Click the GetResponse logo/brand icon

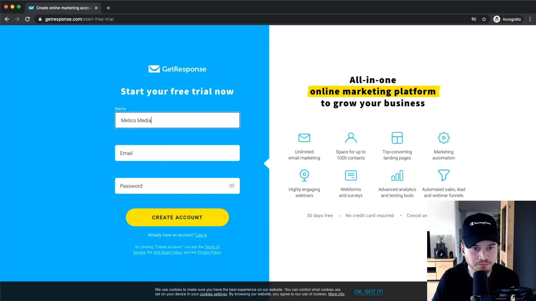[177, 69]
